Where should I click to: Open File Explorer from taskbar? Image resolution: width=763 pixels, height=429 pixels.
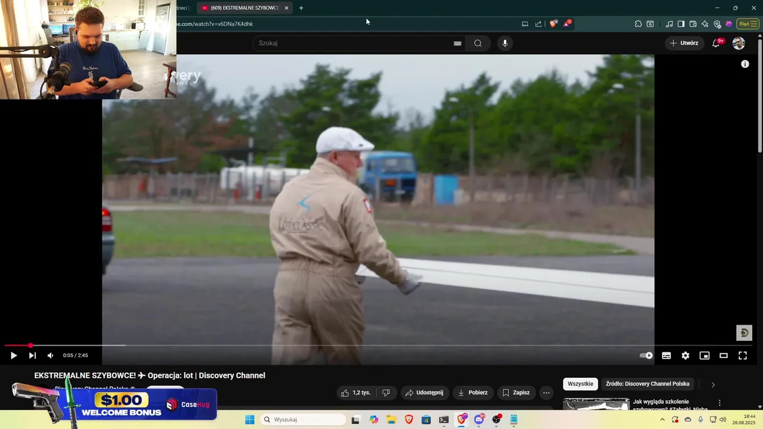(391, 419)
